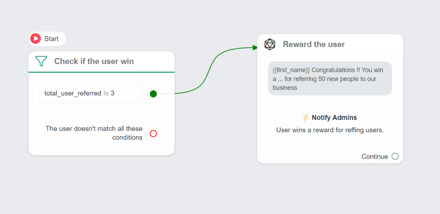Click the green matched-condition output dot
Viewport: 440px width, 214px height.
(x=153, y=94)
